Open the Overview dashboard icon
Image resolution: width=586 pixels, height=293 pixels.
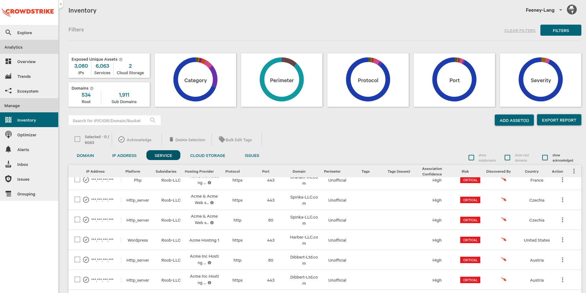click(x=8, y=61)
